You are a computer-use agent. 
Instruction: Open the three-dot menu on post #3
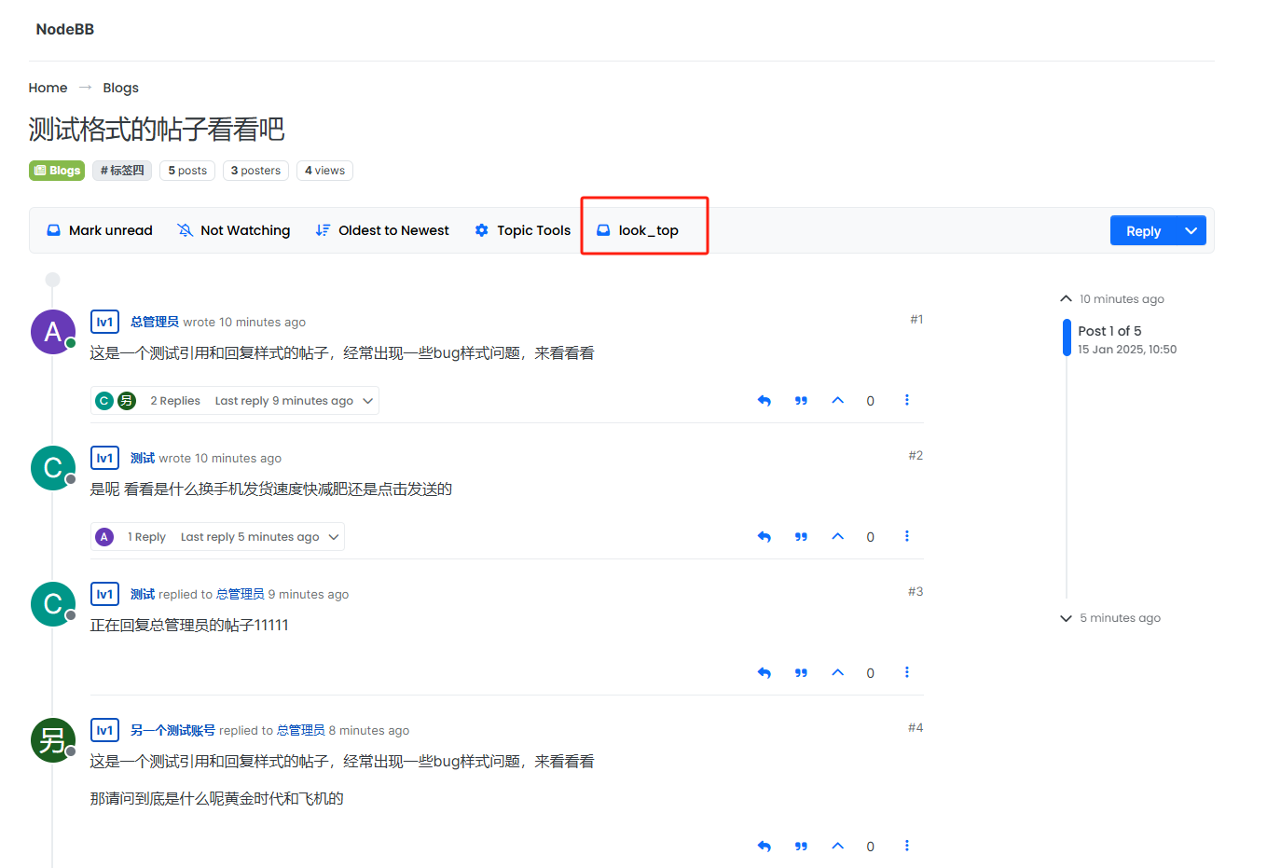pyautogui.click(x=906, y=672)
